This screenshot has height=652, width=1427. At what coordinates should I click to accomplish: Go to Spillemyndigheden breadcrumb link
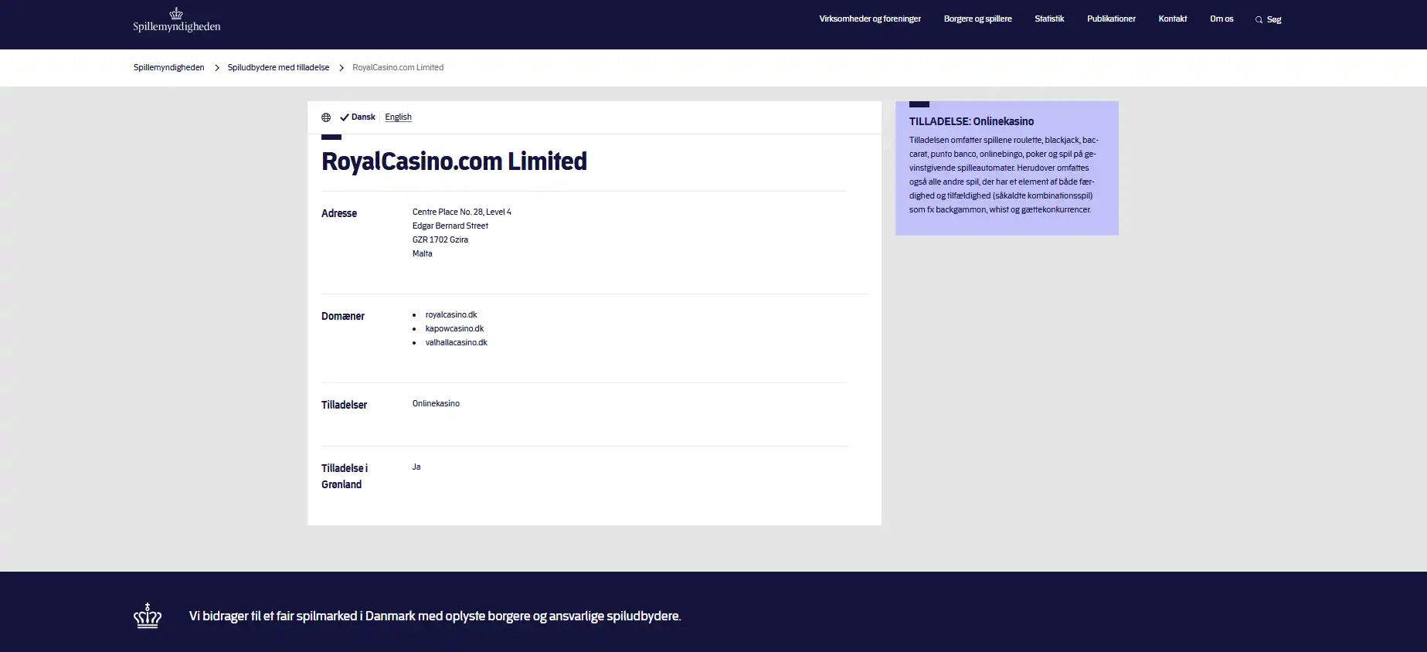[x=168, y=68]
